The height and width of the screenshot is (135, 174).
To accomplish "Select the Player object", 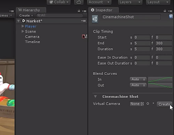I will [31, 26].
